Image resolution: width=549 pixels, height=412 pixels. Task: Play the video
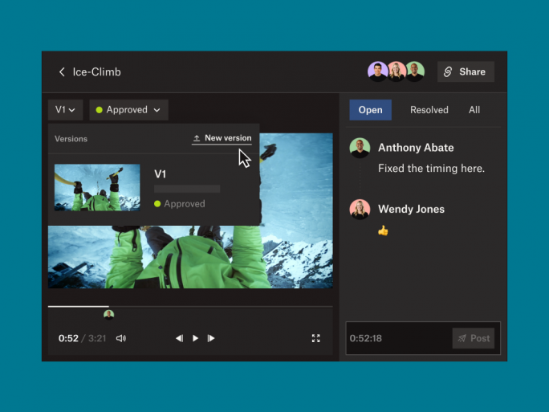coord(195,338)
